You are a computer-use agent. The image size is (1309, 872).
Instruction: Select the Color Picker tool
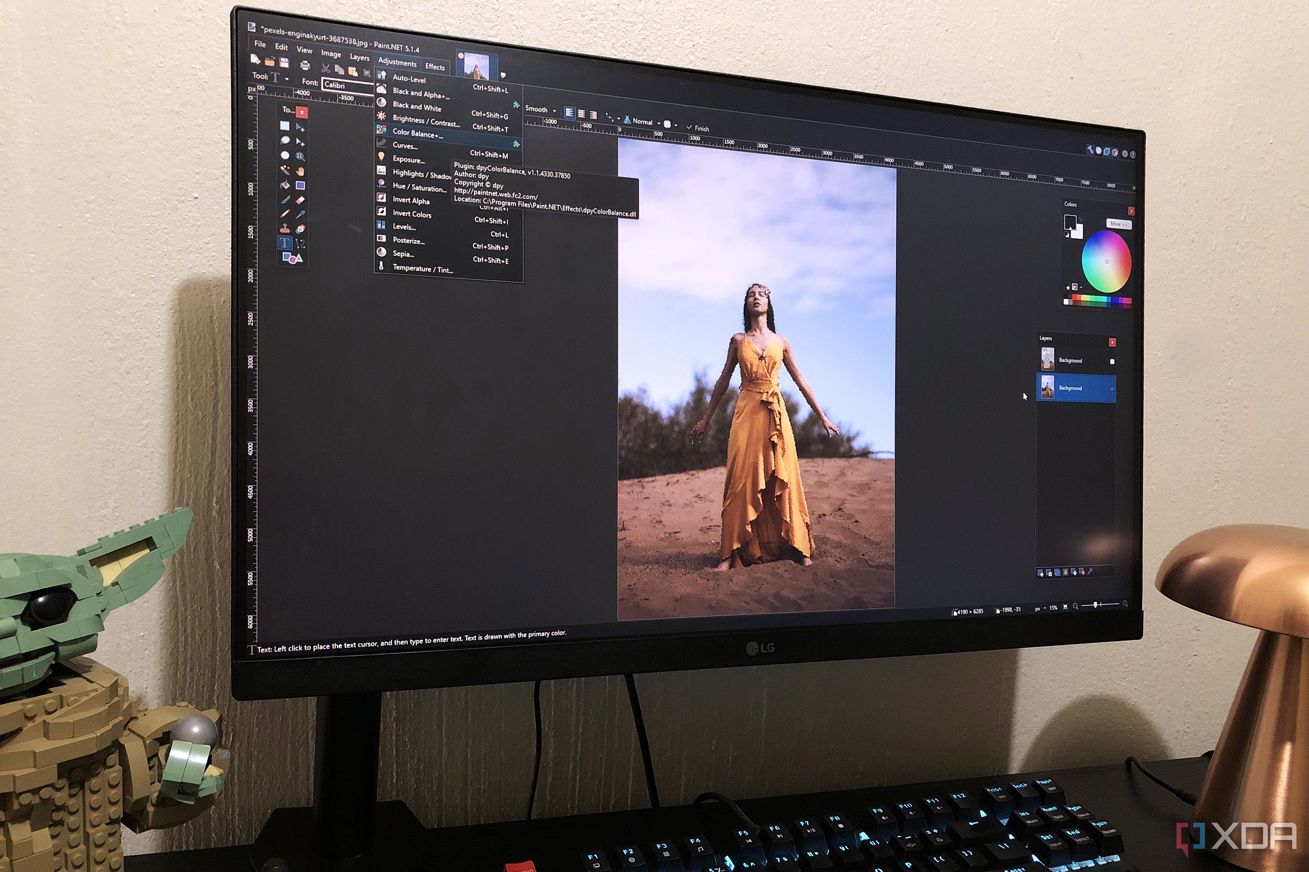301,214
